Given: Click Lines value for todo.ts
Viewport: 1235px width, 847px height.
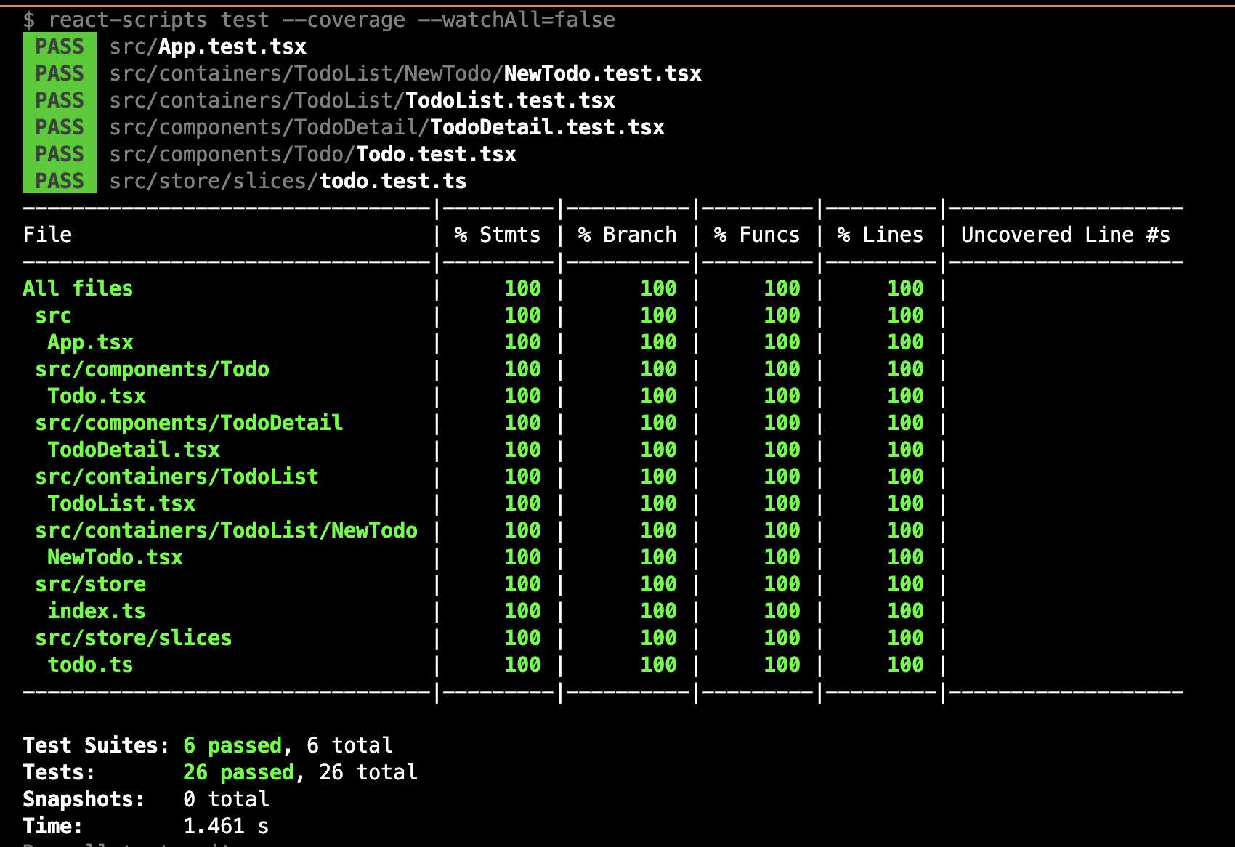Looking at the screenshot, I should 906,665.
